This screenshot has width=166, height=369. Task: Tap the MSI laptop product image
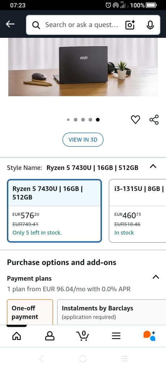83,67
